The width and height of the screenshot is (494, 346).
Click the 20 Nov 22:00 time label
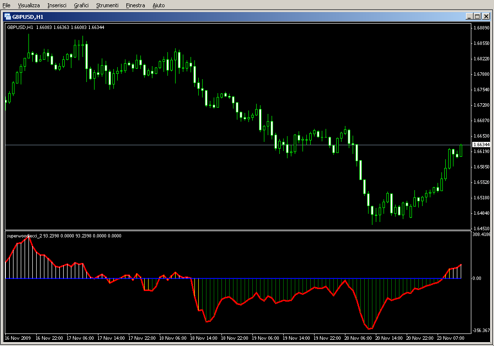click(x=420, y=338)
